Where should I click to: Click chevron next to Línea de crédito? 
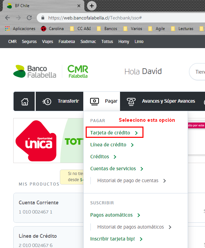coord(132,145)
